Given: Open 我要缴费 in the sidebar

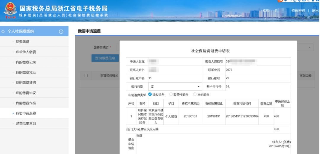Looking at the screenshot, I should point(23,42).
